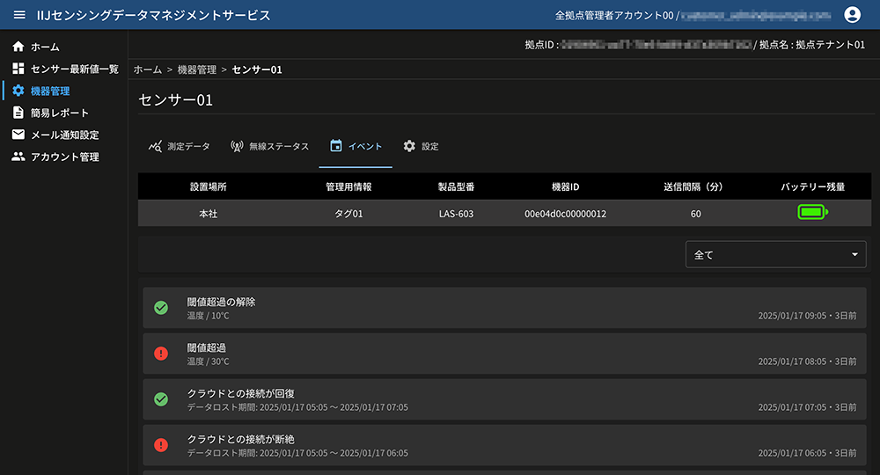Open the hamburger navigation menu
Screen dimensions: 880x475
click(x=19, y=15)
